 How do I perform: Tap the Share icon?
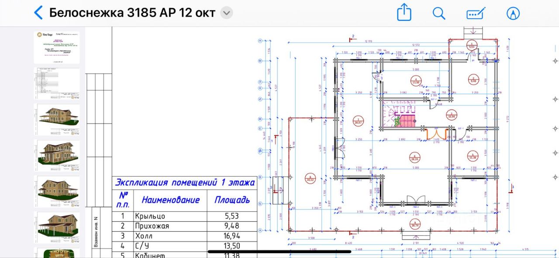(x=404, y=13)
